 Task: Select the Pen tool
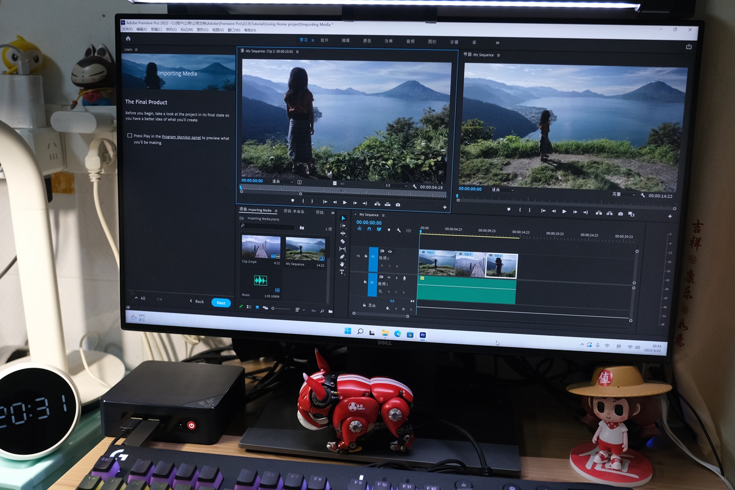pyautogui.click(x=342, y=256)
